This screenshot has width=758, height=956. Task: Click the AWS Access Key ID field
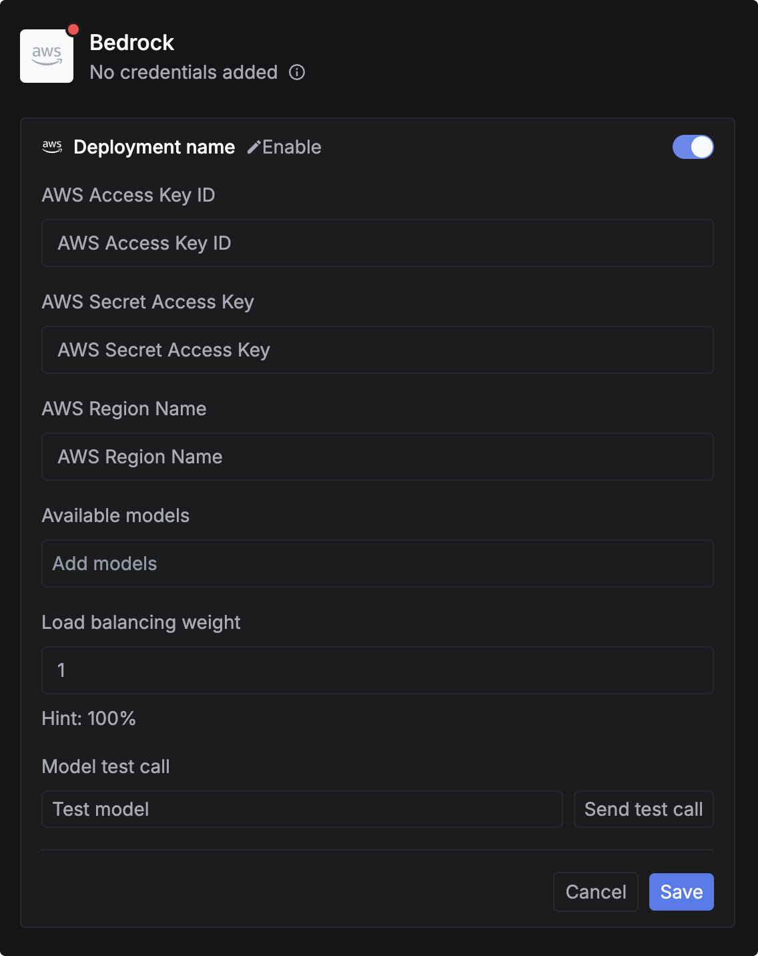pos(377,243)
